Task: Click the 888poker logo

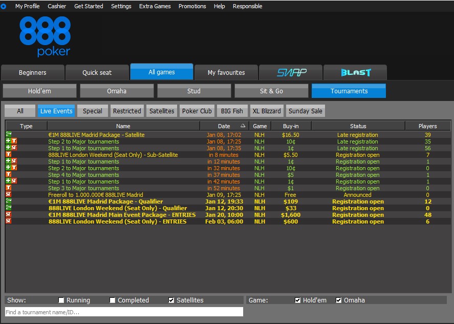Action: point(45,36)
